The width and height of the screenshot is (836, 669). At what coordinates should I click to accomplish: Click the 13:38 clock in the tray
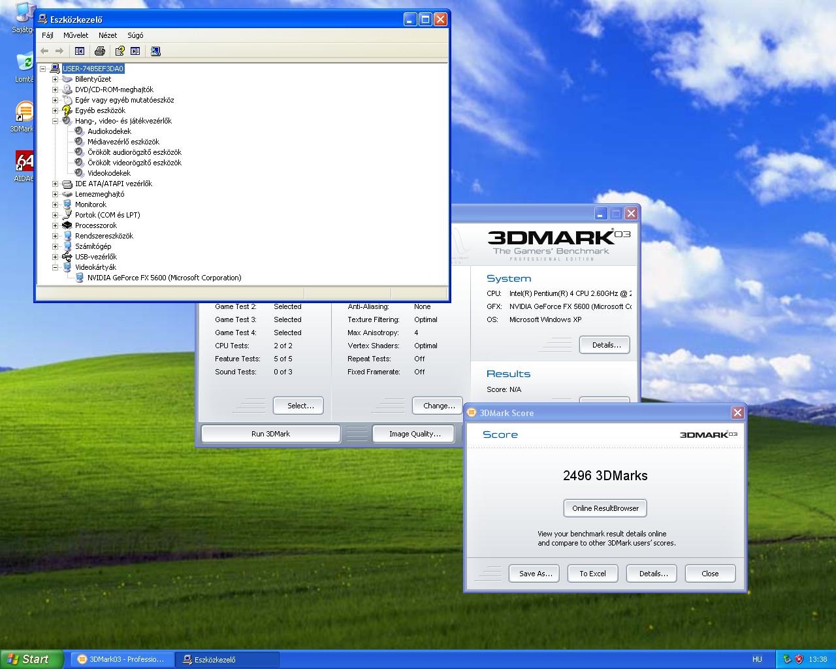tap(818, 659)
